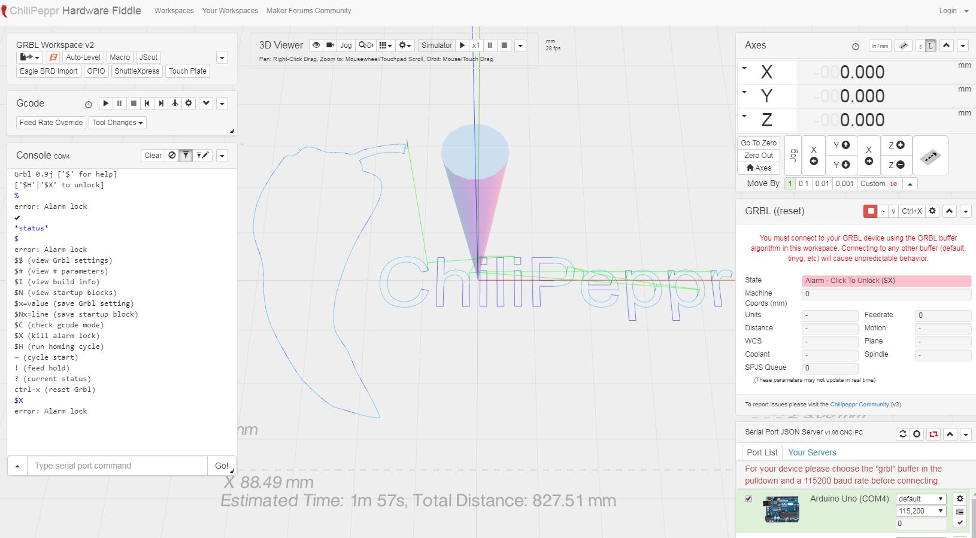Set Move By to 0.001
The image size is (976, 538).
coord(844,184)
